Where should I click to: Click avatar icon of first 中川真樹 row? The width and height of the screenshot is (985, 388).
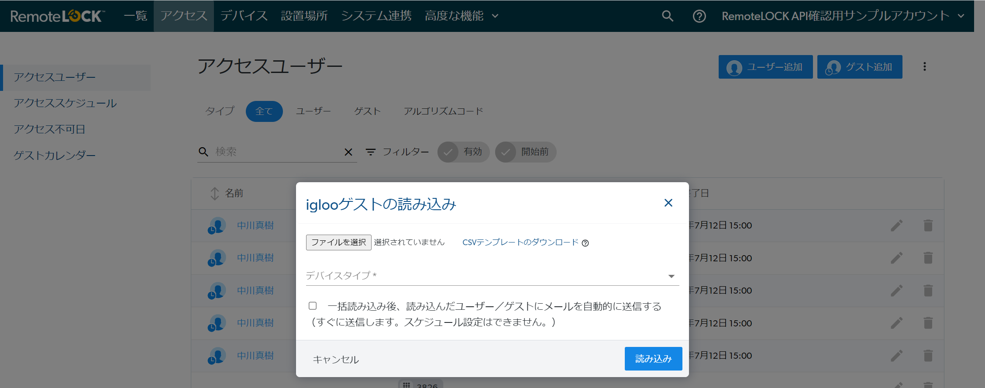pos(217,225)
